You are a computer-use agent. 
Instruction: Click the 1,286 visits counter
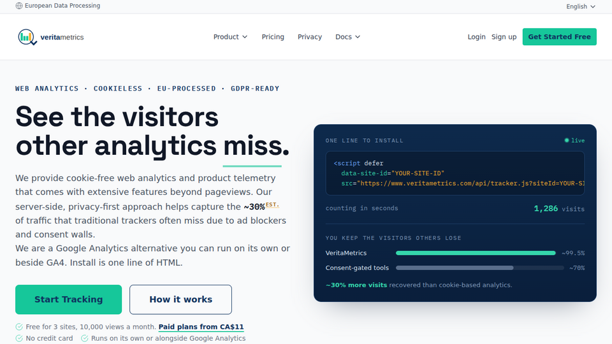point(559,209)
